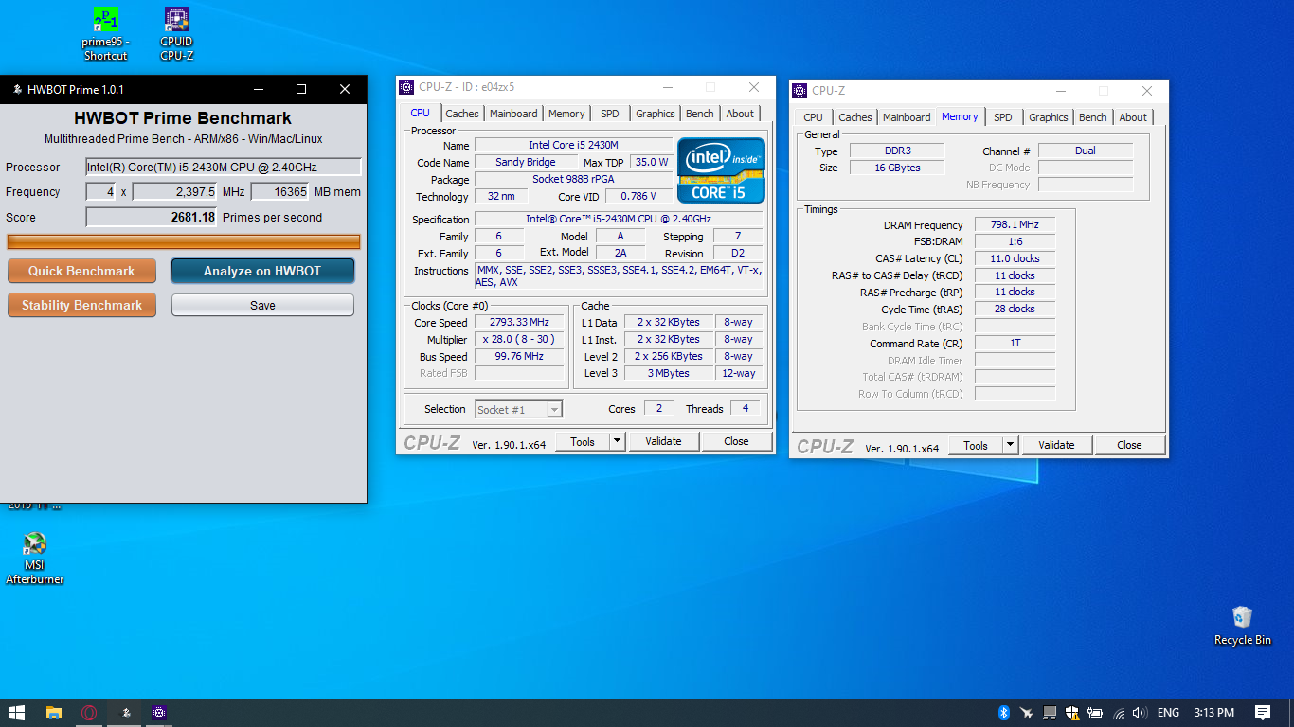Open Tools dropdown arrow in the CPU-Z CPU window

tap(617, 441)
